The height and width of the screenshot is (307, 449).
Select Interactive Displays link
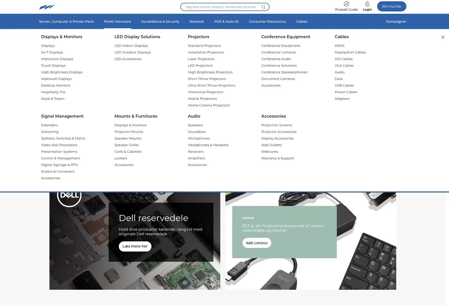[x=57, y=59]
